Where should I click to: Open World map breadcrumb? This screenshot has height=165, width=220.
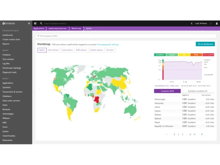pos(76,28)
